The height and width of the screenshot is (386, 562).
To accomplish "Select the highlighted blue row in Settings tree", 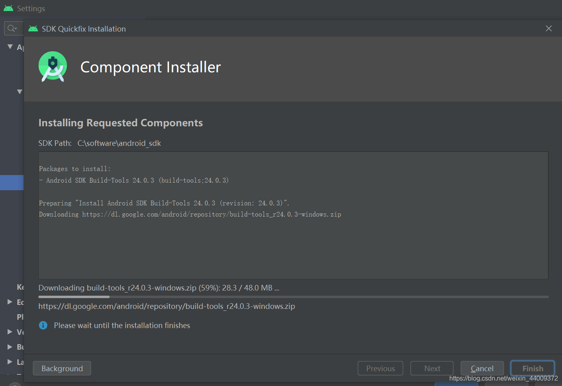I will (x=12, y=183).
